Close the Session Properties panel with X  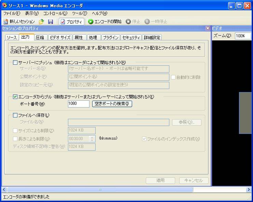pos(208,28)
